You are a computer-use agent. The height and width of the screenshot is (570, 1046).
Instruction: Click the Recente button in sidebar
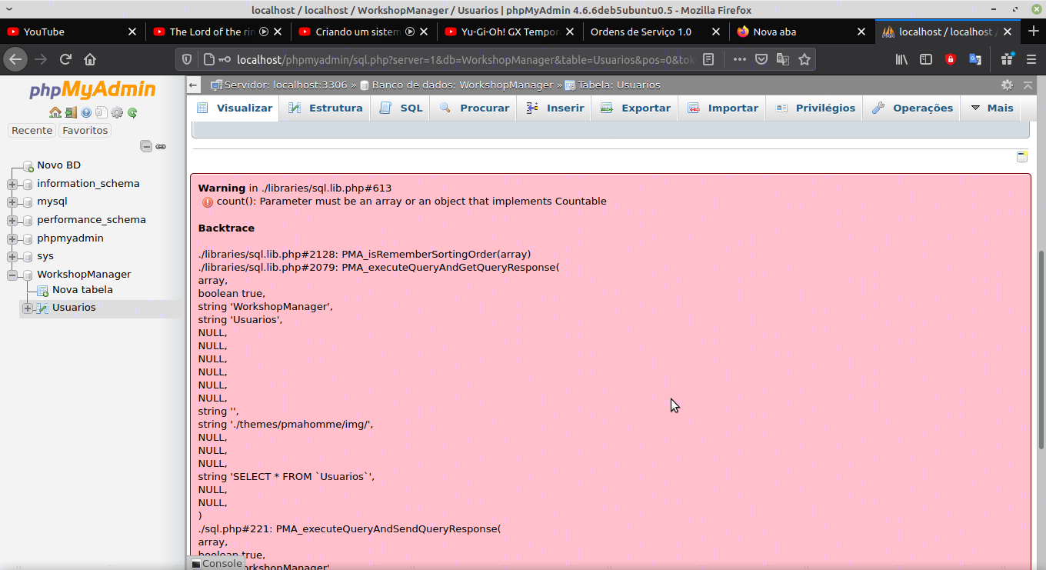pyautogui.click(x=32, y=131)
